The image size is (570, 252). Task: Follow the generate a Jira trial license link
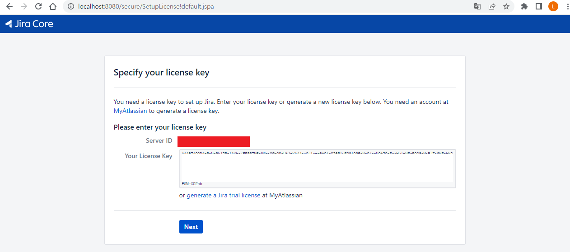coord(224,196)
